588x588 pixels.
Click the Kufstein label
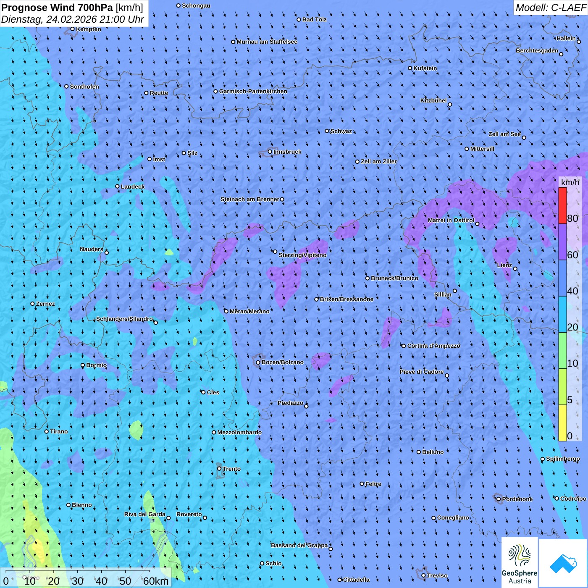tap(425, 68)
